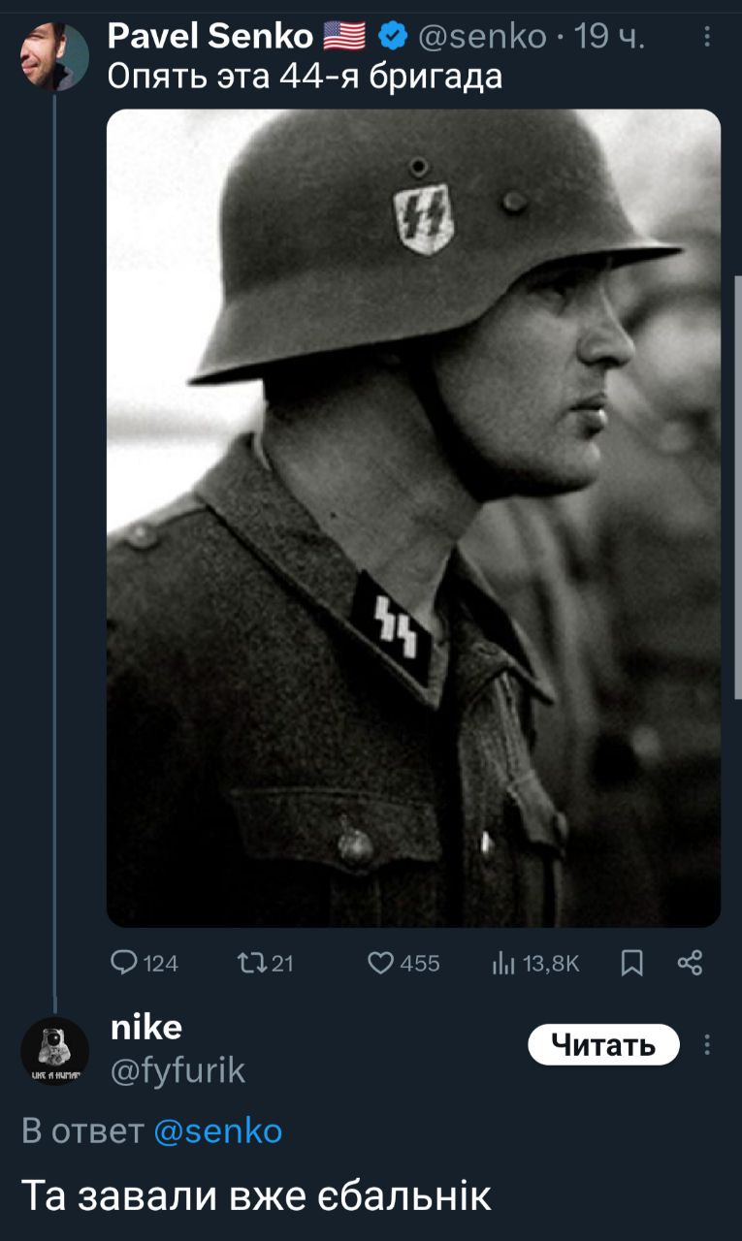Click the 19 ч. timestamp

pyautogui.click(x=609, y=37)
